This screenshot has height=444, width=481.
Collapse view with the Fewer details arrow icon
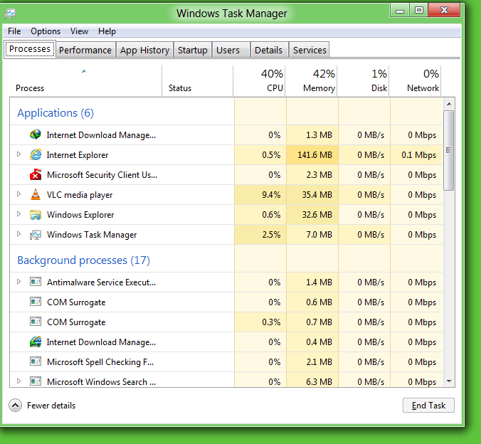(16, 406)
